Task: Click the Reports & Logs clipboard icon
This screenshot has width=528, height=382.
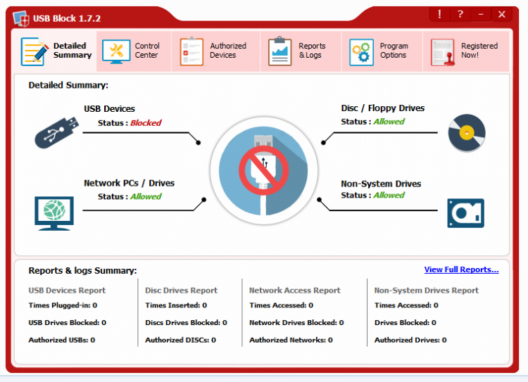Action: pos(279,51)
